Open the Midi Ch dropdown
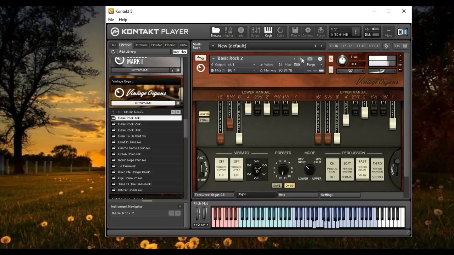 (254, 70)
